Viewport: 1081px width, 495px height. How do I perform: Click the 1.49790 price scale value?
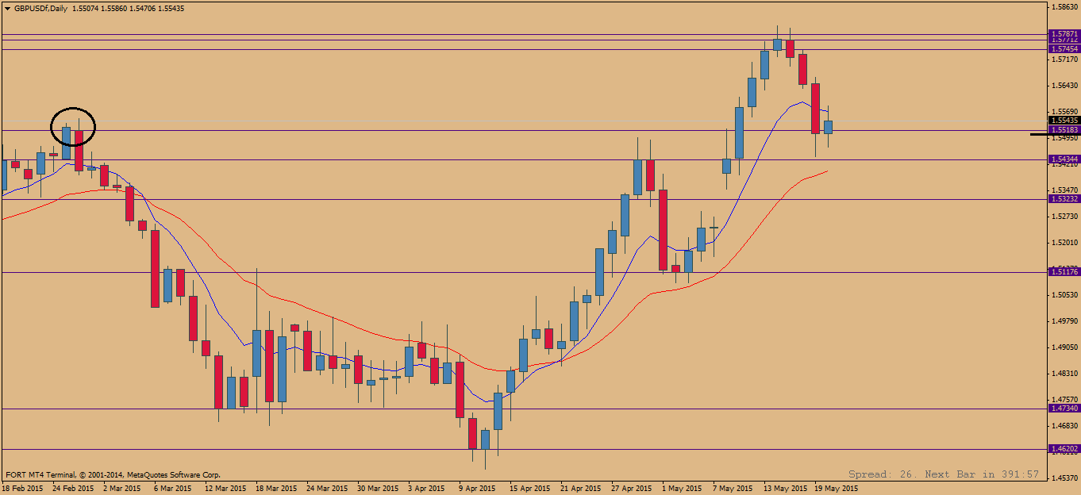coord(1064,320)
